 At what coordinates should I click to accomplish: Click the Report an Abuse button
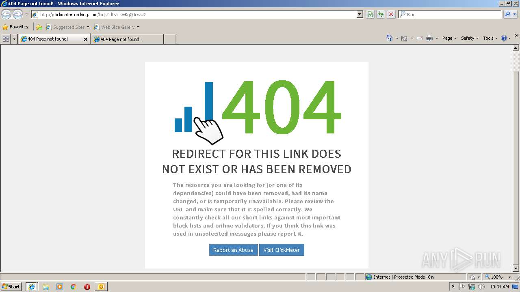coord(233,250)
